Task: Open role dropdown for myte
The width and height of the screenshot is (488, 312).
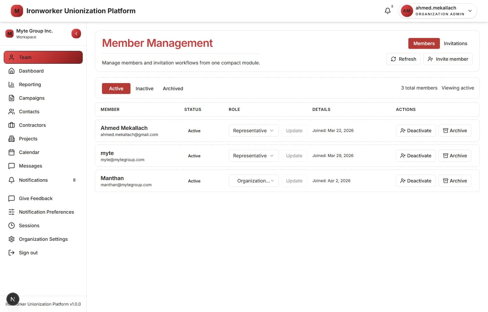Action: [x=253, y=156]
